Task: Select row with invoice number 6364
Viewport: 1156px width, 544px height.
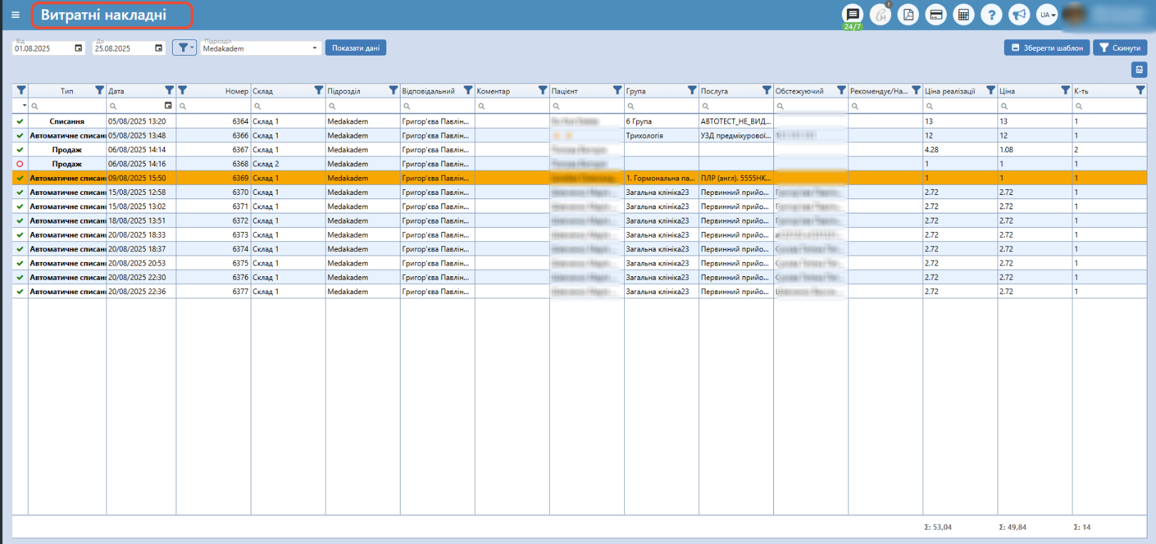Action: [579, 121]
